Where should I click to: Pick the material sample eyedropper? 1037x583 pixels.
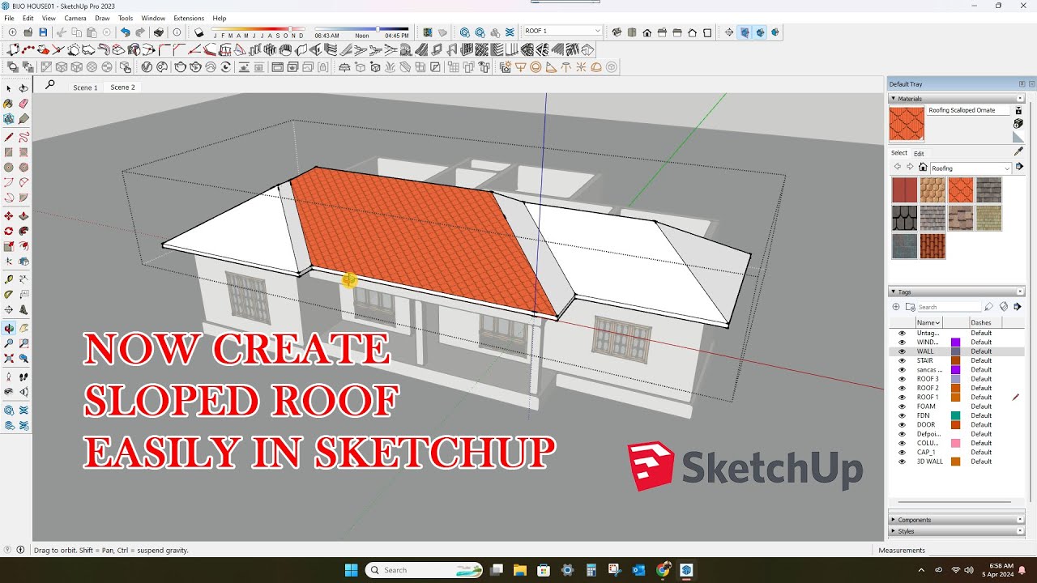pos(1018,151)
